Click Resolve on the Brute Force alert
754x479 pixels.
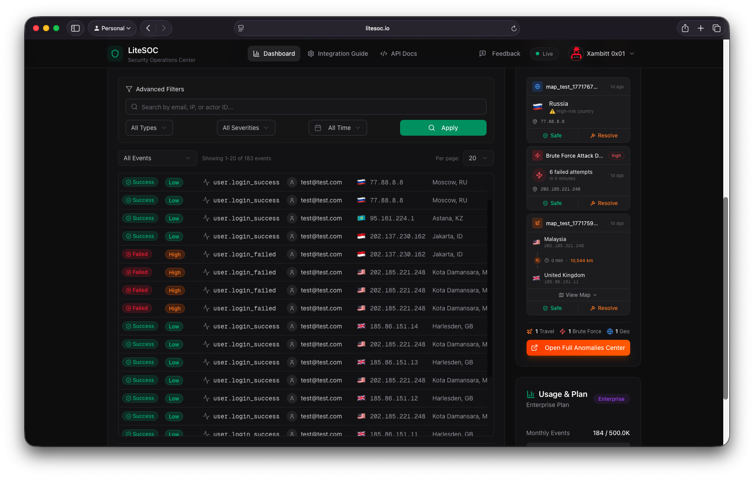[604, 203]
